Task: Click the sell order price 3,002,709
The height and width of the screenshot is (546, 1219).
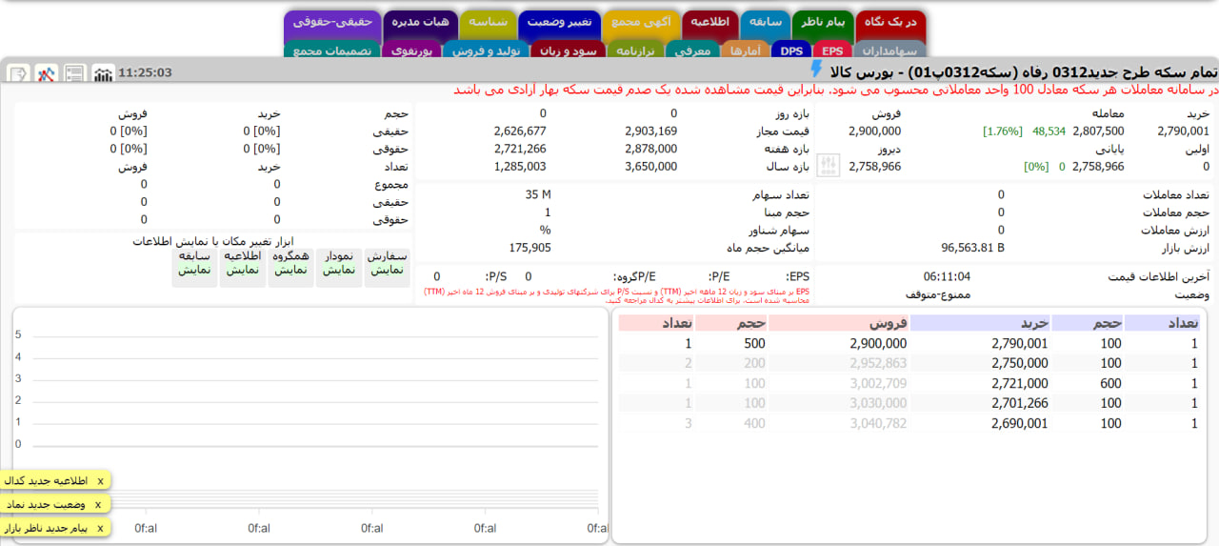Action: tap(878, 383)
